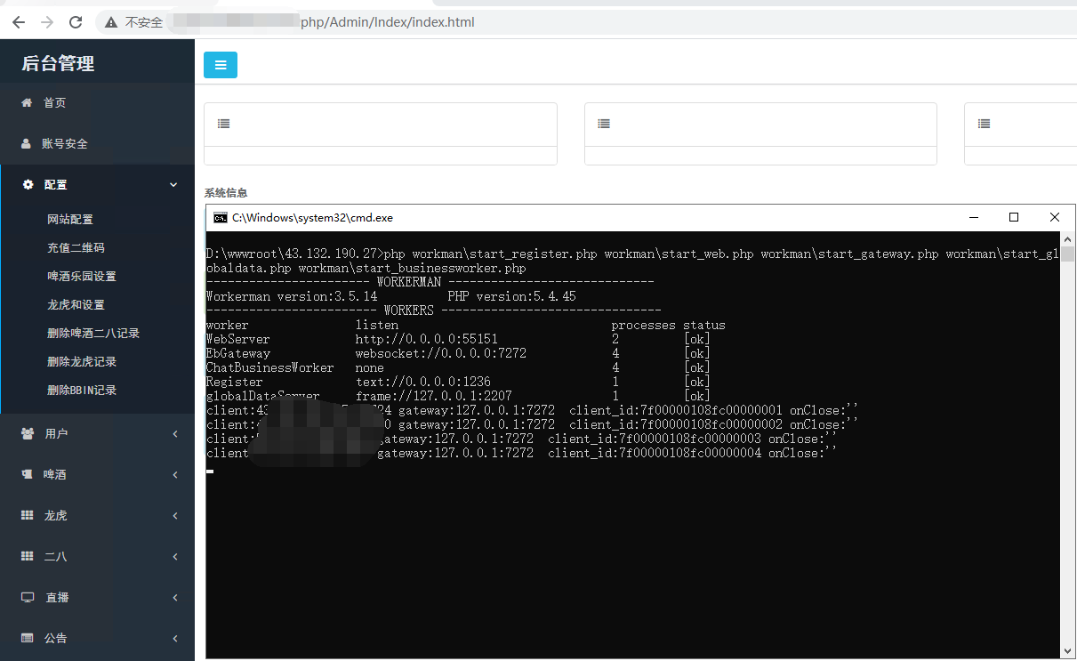Select 啤酒乐园设置 in sidebar

(x=82, y=277)
